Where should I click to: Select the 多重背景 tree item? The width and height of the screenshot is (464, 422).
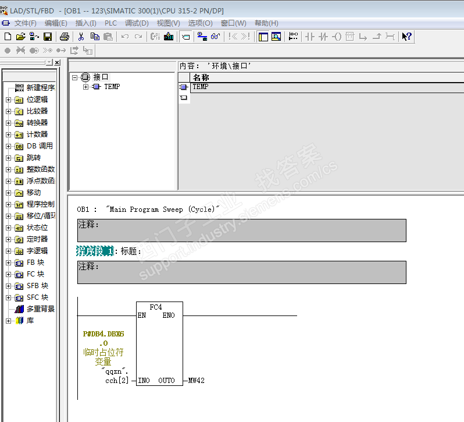point(41,309)
